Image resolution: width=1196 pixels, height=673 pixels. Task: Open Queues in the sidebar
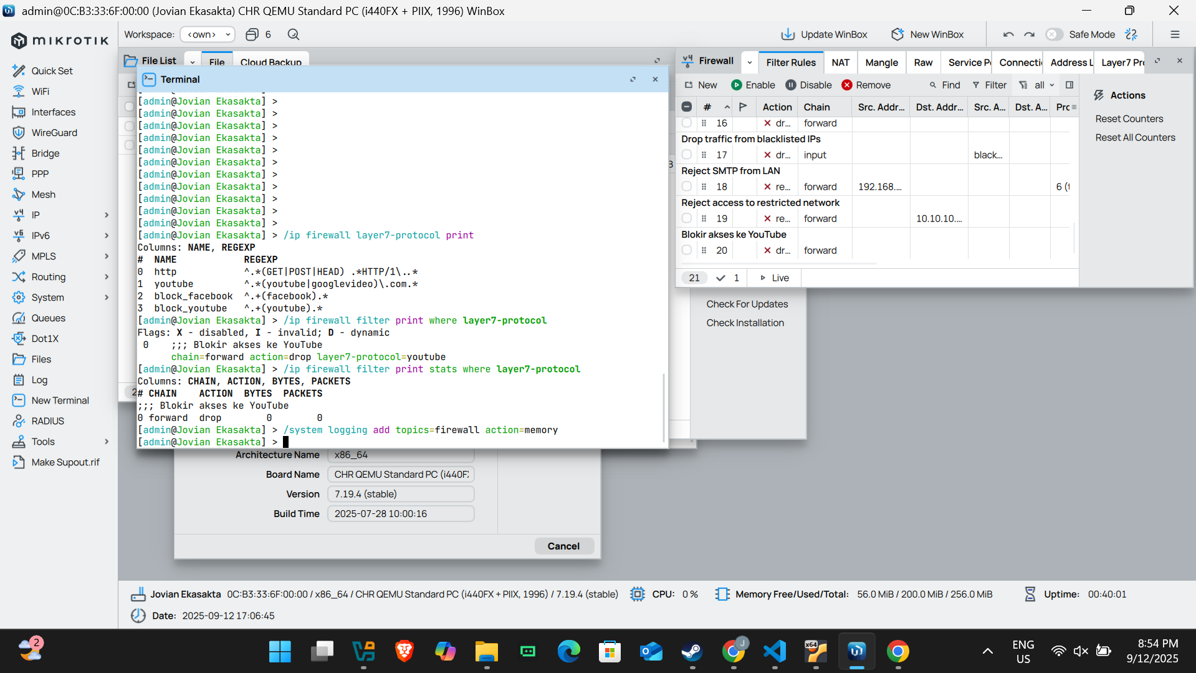(48, 317)
